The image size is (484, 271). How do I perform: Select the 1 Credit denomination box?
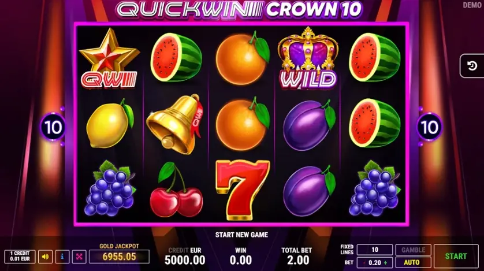pyautogui.click(x=20, y=257)
